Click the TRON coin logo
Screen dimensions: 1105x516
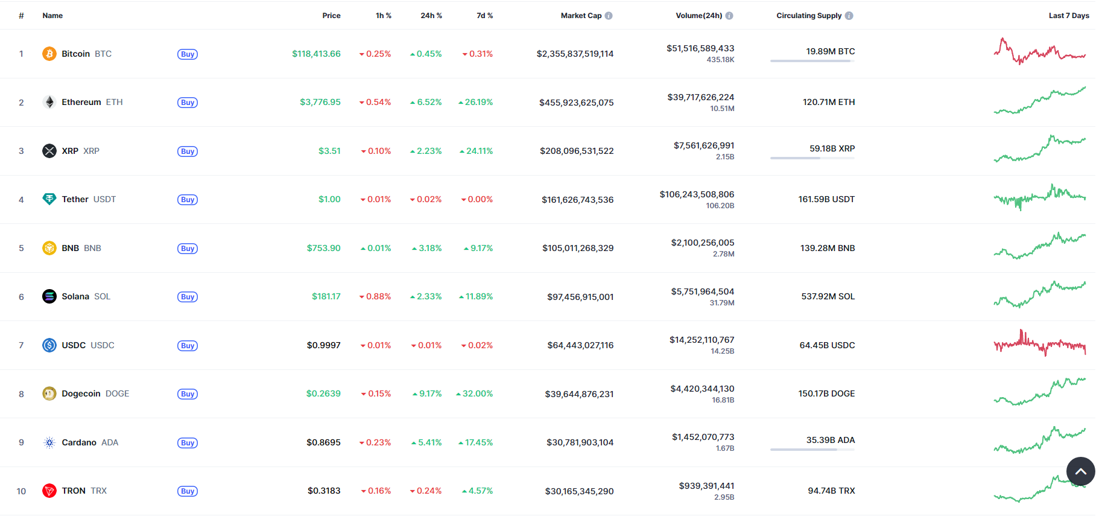[49, 491]
